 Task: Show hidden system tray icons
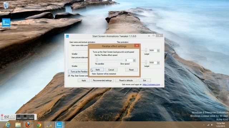tap(204, 125)
